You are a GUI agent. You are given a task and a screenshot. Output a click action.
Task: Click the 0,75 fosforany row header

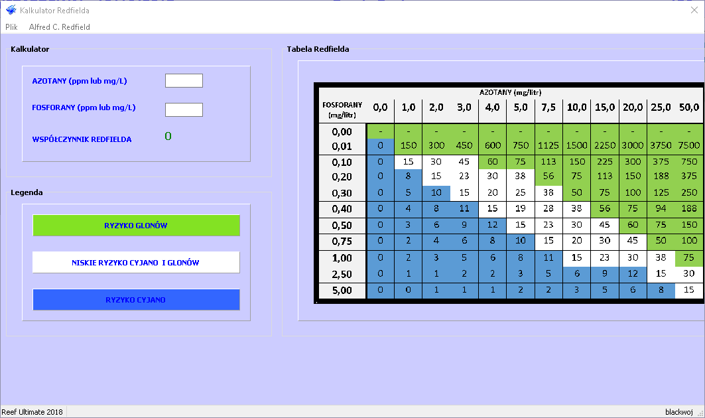click(342, 242)
